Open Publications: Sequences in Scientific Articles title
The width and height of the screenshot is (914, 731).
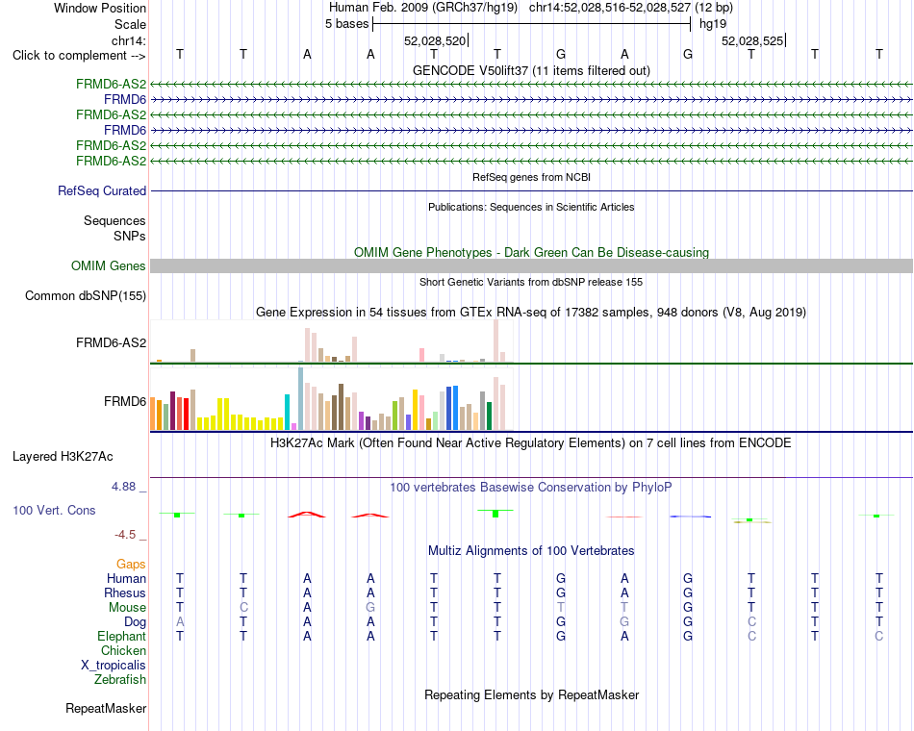point(531,207)
